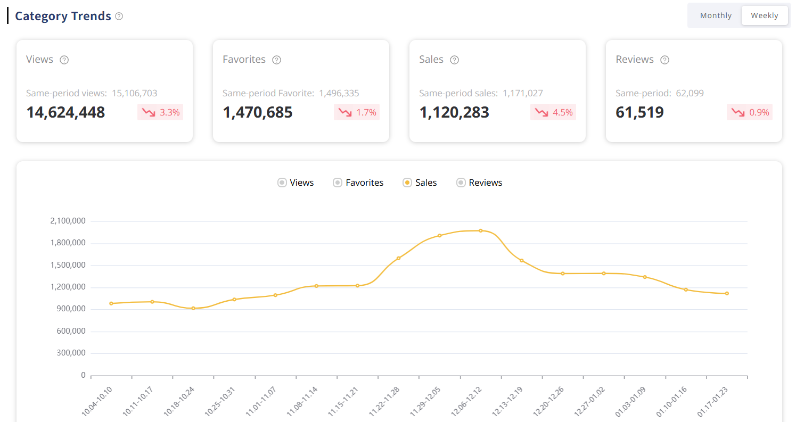The image size is (796, 422).
Task: Switch to the Monthly view tab
Action: pyautogui.click(x=716, y=15)
